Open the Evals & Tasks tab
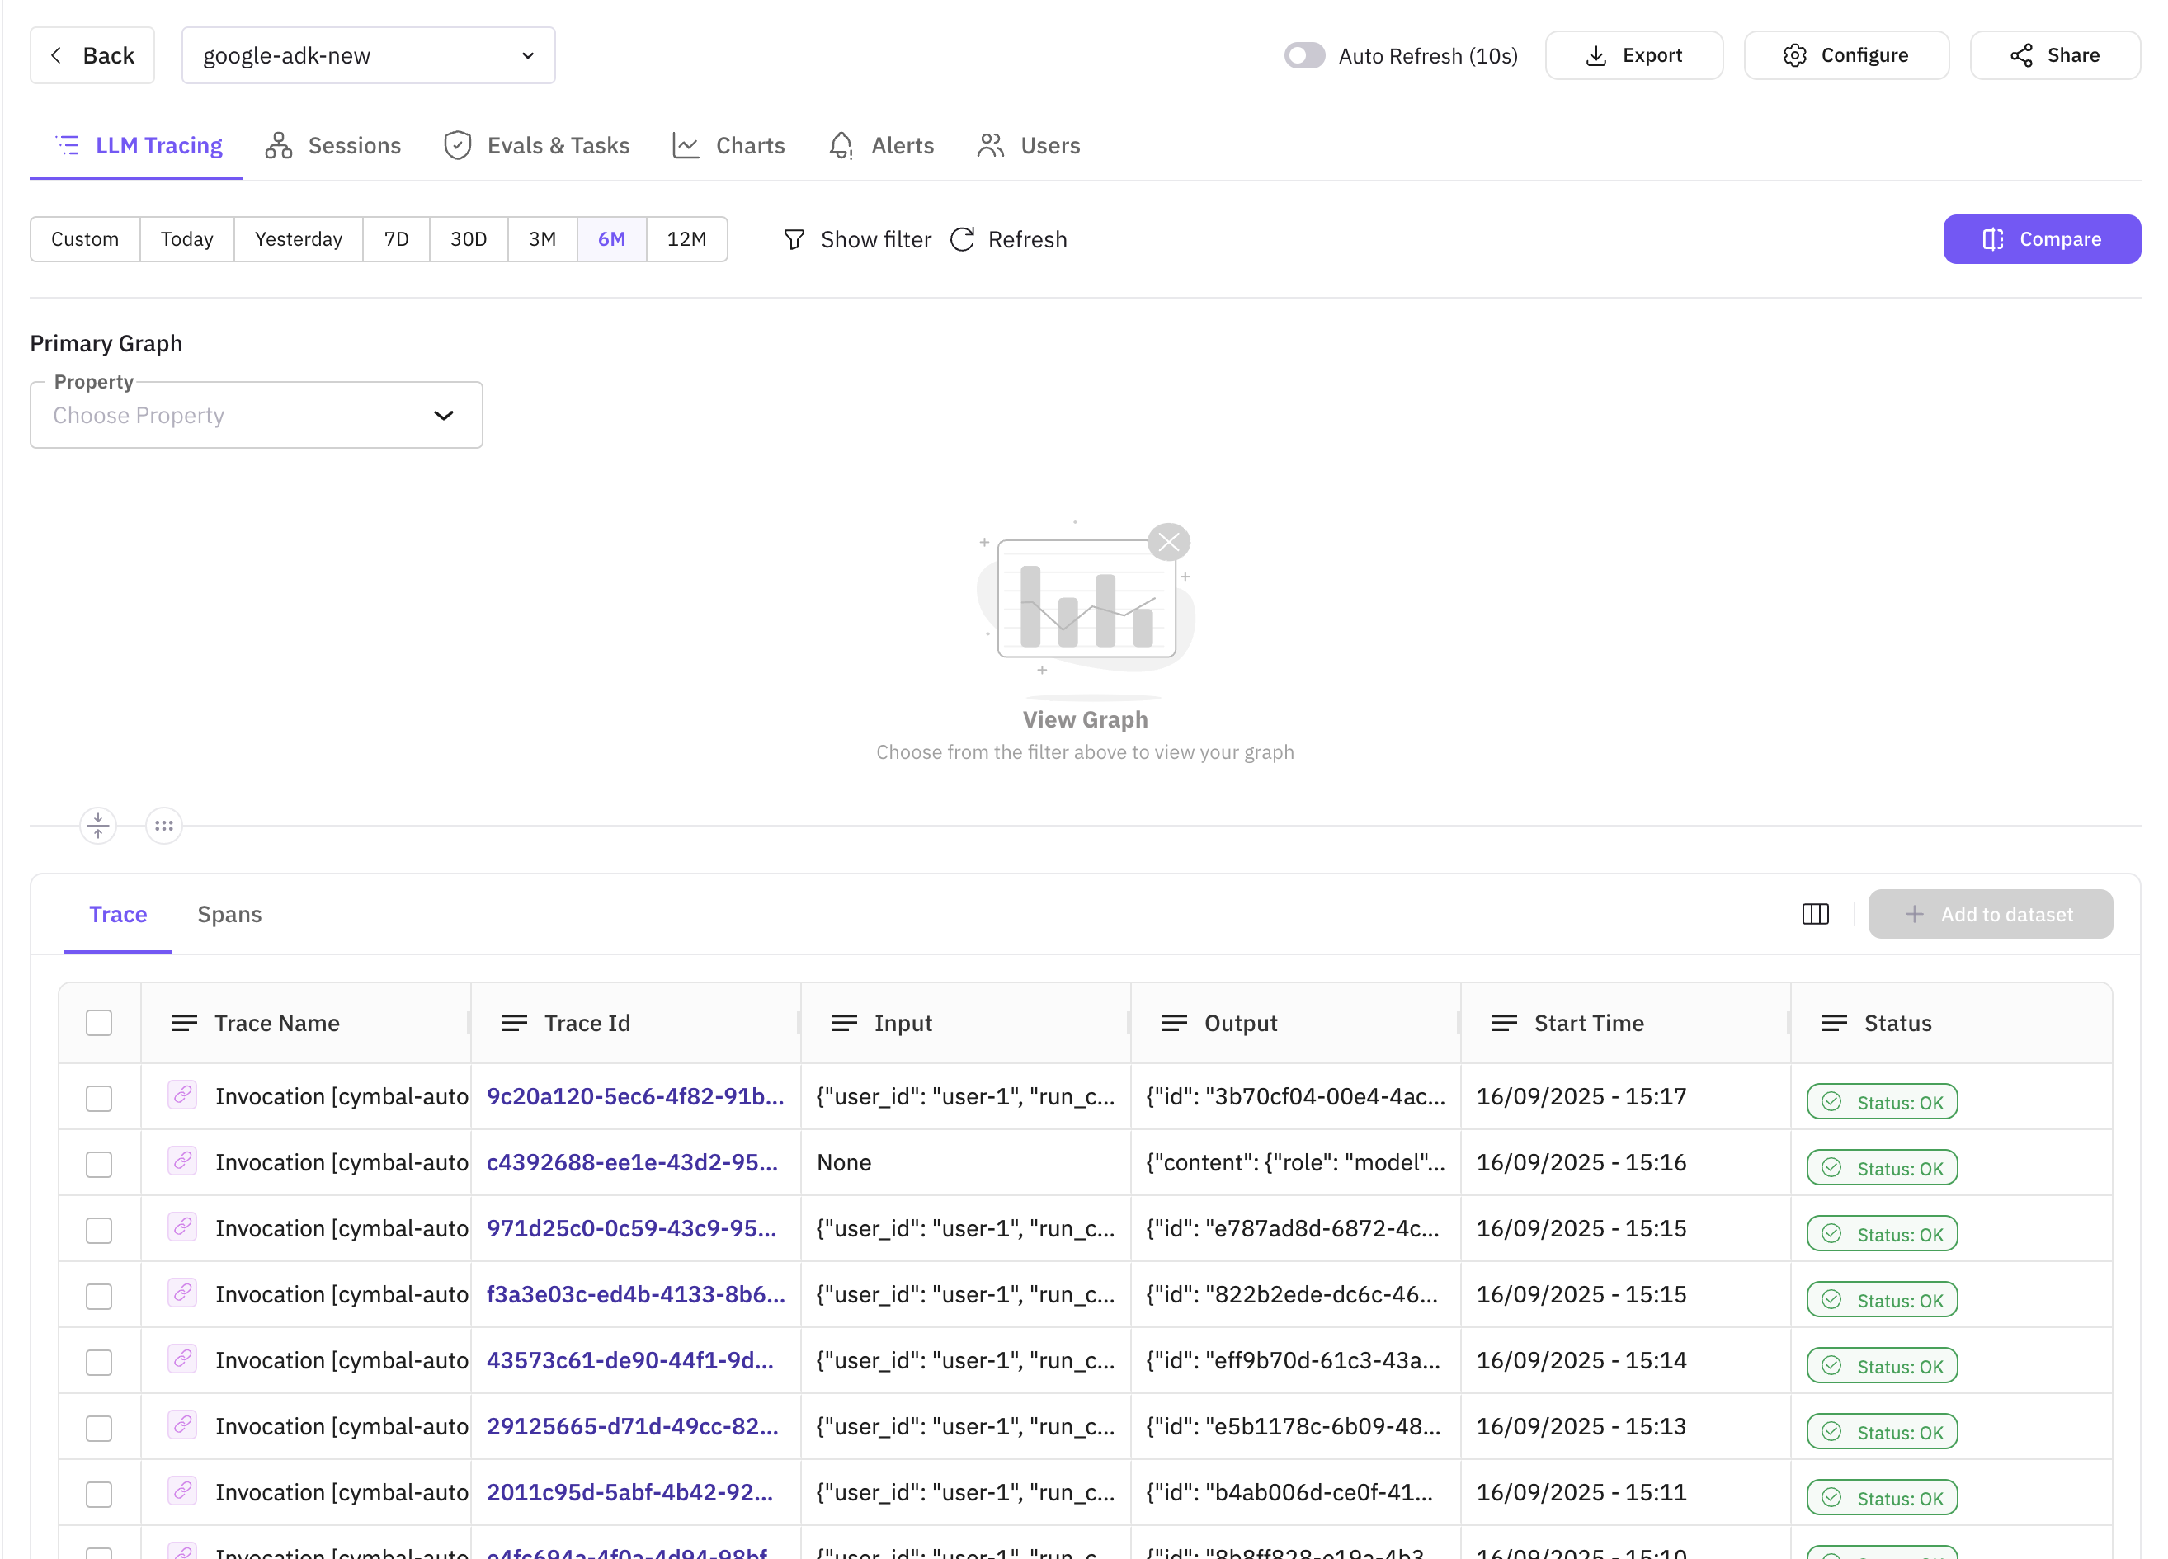This screenshot has height=1559, width=2168. pyautogui.click(x=537, y=145)
